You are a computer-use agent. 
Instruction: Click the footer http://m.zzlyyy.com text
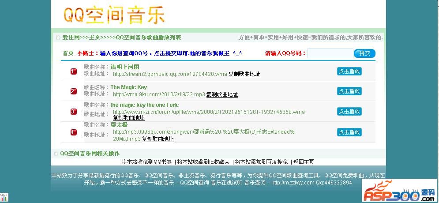click(293, 183)
